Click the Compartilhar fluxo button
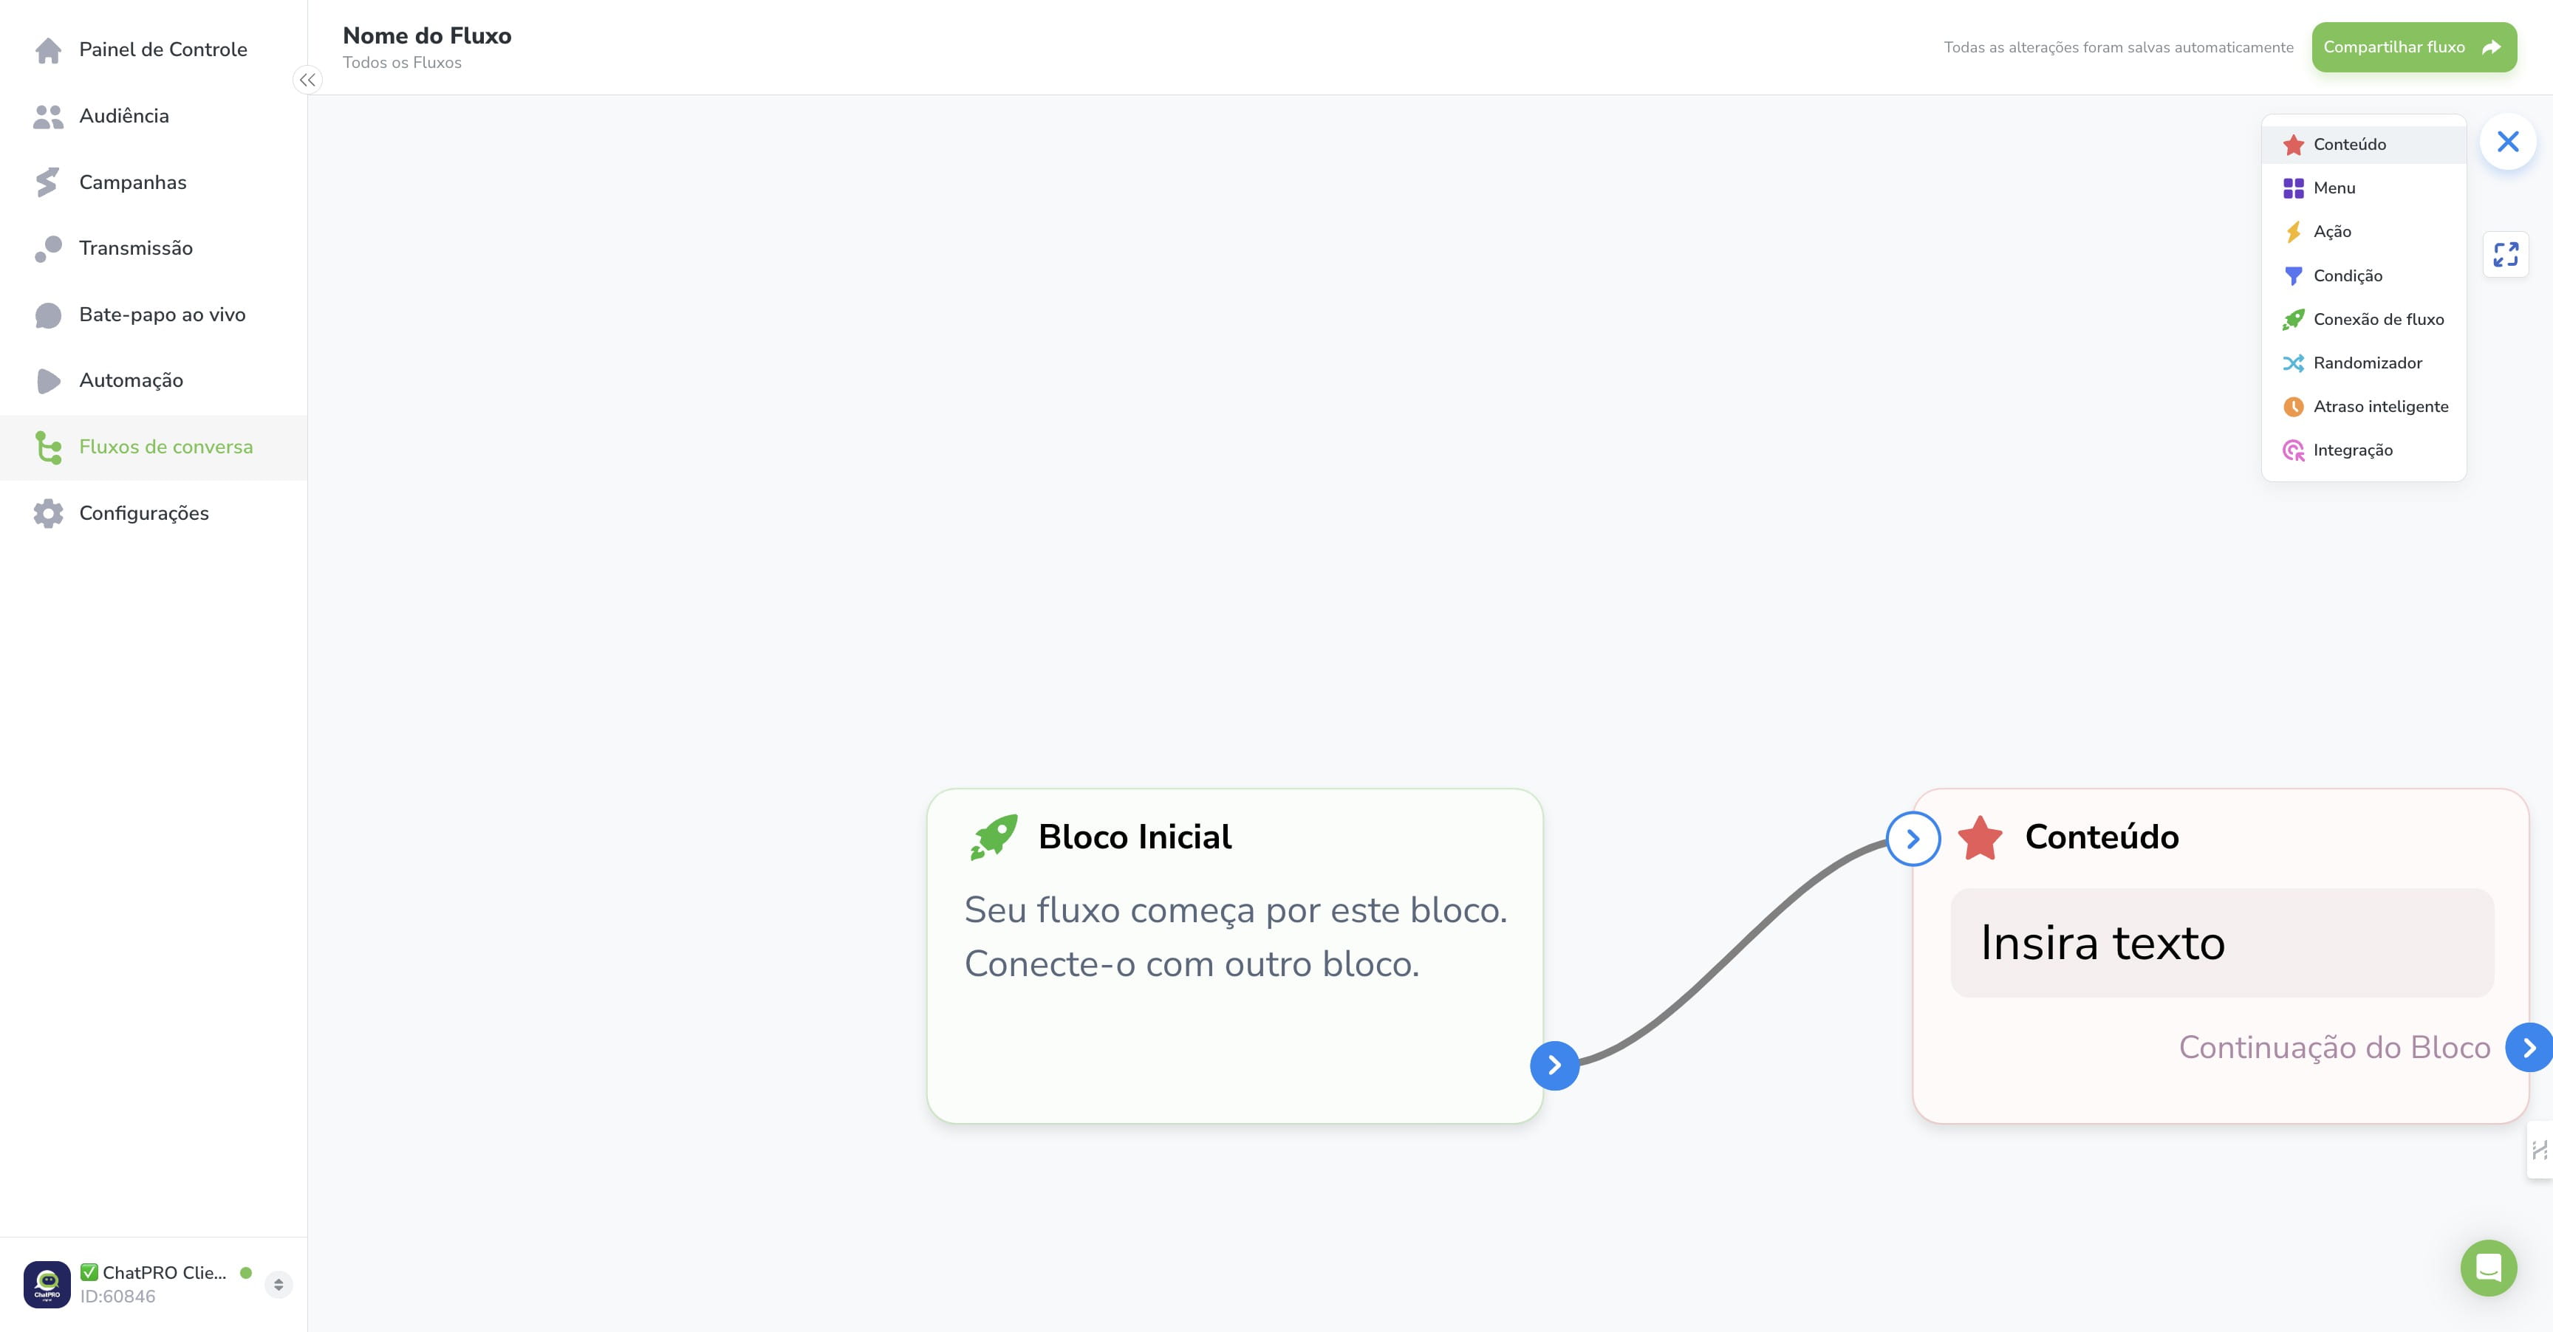 coord(2413,47)
